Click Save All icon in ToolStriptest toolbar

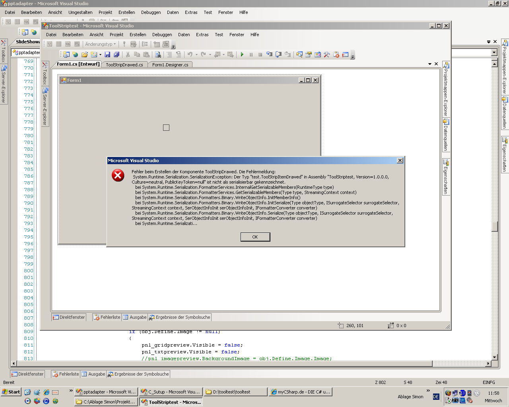pos(117,54)
